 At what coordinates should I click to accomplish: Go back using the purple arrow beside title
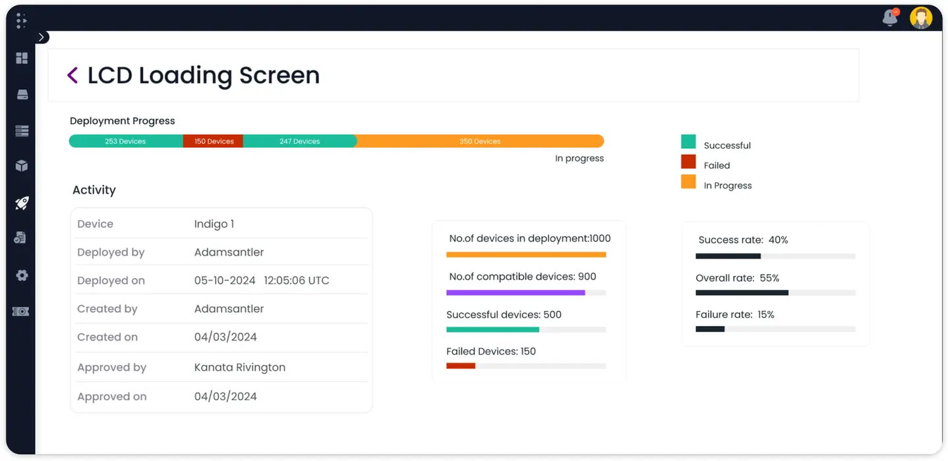point(73,75)
